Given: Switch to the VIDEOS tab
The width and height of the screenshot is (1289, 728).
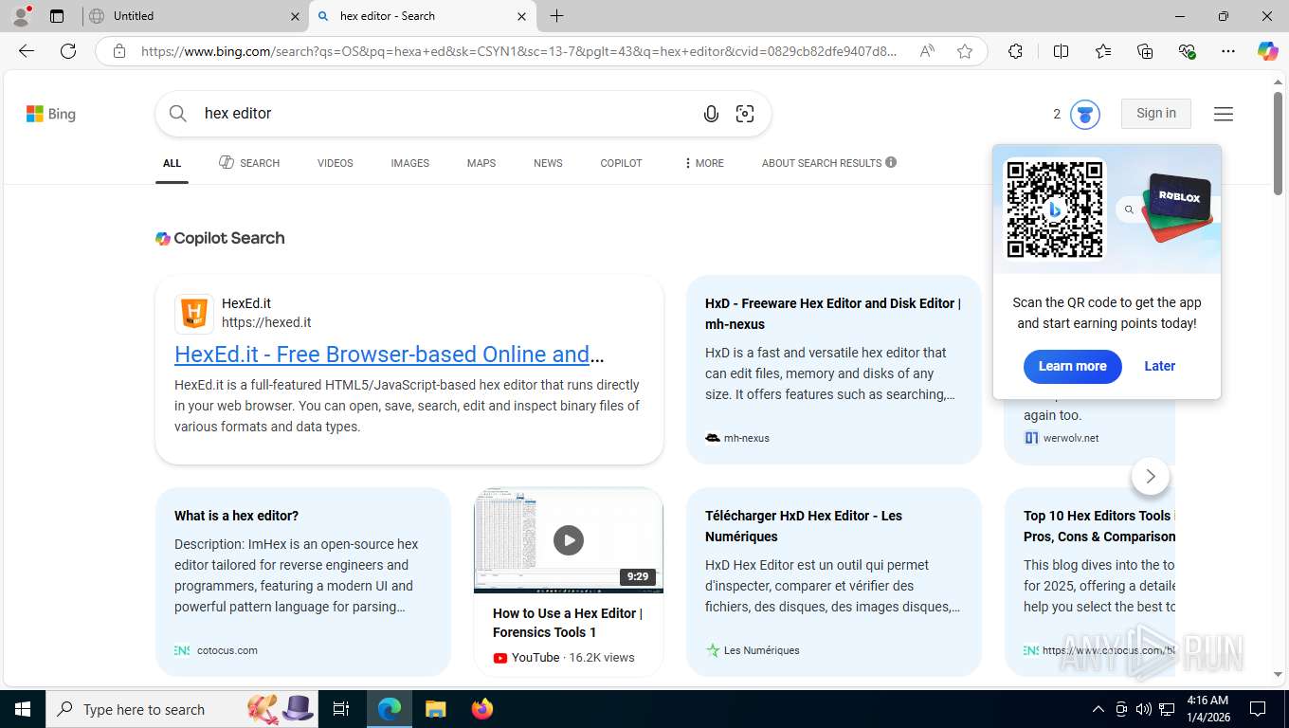Looking at the screenshot, I should pyautogui.click(x=336, y=163).
